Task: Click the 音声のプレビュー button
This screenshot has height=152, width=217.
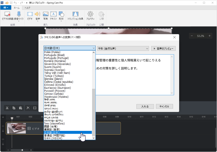Action: point(163,49)
